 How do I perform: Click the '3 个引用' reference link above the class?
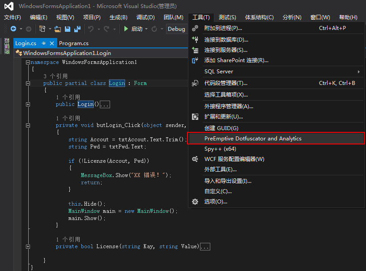click(x=55, y=76)
